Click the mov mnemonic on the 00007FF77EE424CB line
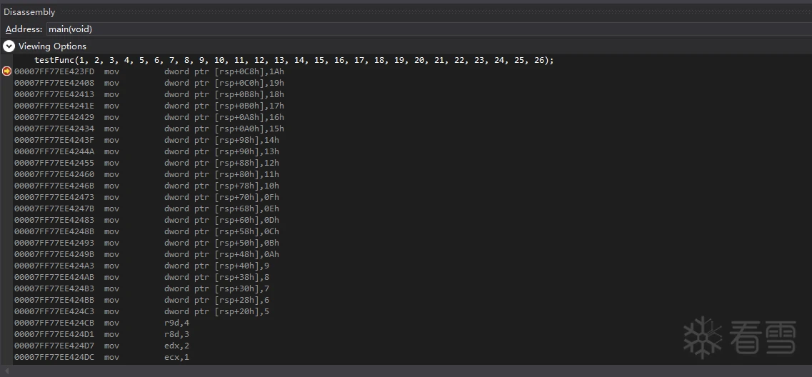 [x=111, y=322]
